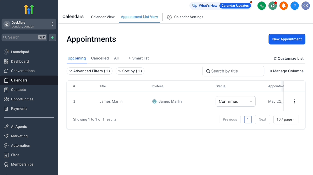Click the Automation play circle icon
Screen dimensions: 313x175
6,145
